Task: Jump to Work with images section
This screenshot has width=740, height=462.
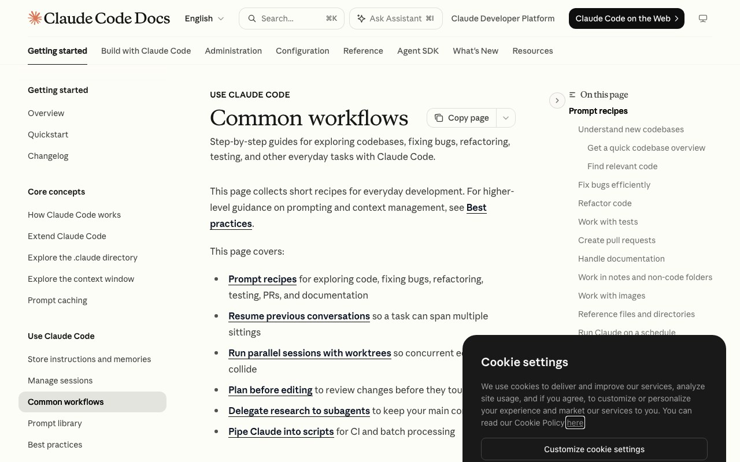Action: pyautogui.click(x=612, y=296)
